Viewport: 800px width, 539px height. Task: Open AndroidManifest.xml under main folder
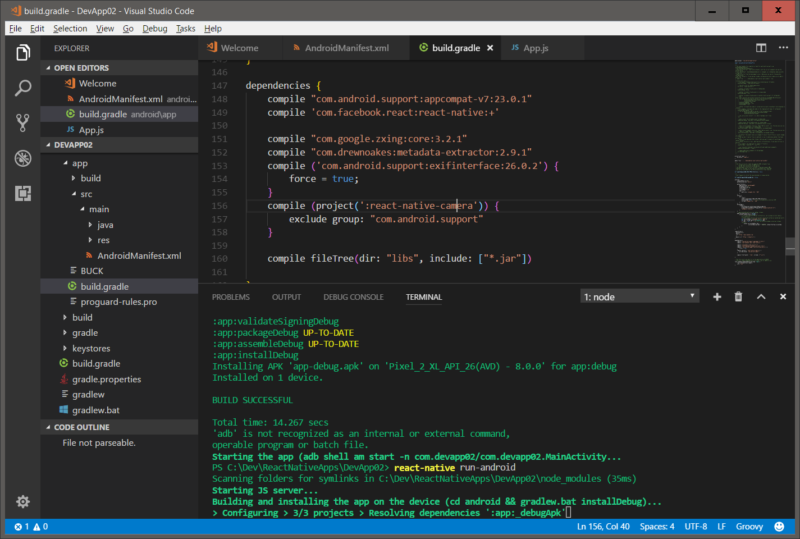(119, 256)
